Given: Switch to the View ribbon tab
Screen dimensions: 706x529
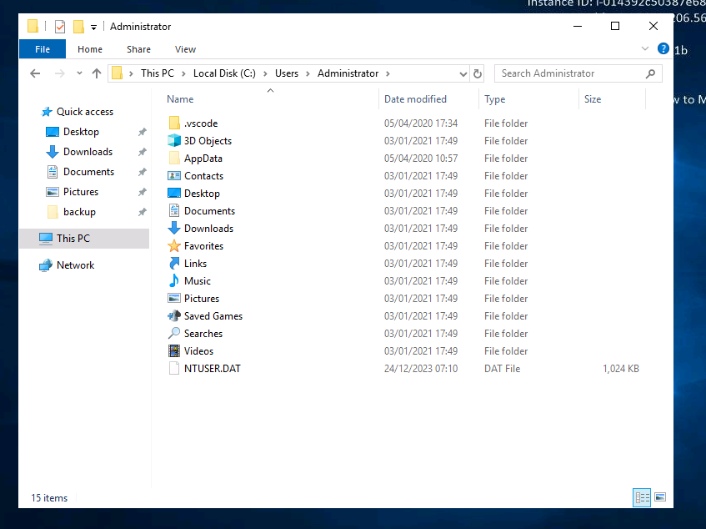Looking at the screenshot, I should (185, 49).
